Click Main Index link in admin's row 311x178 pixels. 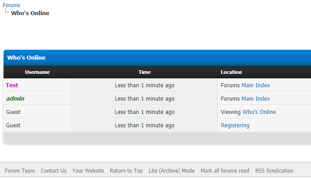pyautogui.click(x=255, y=99)
